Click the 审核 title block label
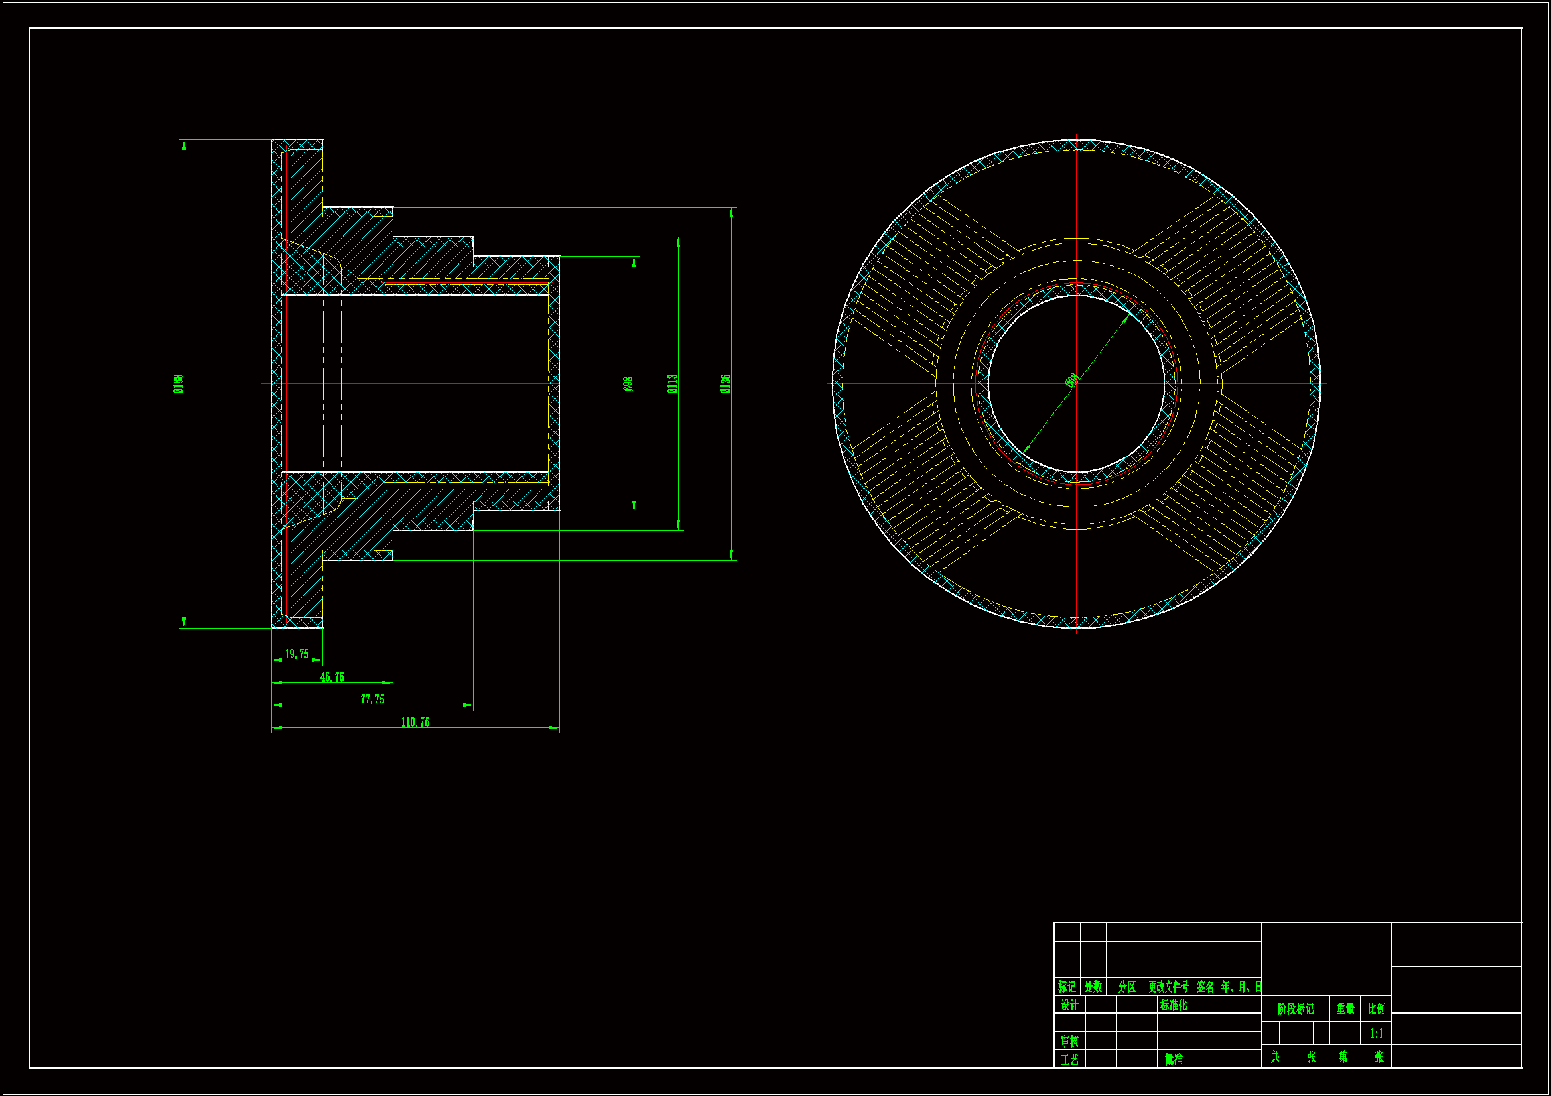The height and width of the screenshot is (1096, 1551). click(1069, 1040)
